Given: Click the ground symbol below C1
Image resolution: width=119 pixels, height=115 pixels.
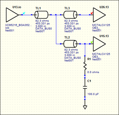Looking at the screenshot, I should click(x=85, y=107).
